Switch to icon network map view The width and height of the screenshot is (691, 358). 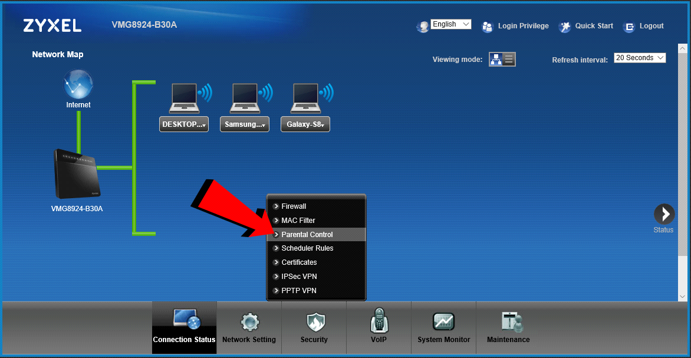click(x=496, y=59)
